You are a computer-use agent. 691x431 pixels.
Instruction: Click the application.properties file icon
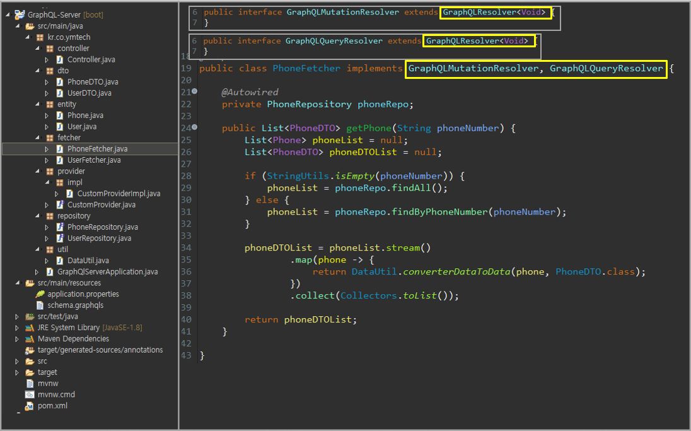click(40, 294)
